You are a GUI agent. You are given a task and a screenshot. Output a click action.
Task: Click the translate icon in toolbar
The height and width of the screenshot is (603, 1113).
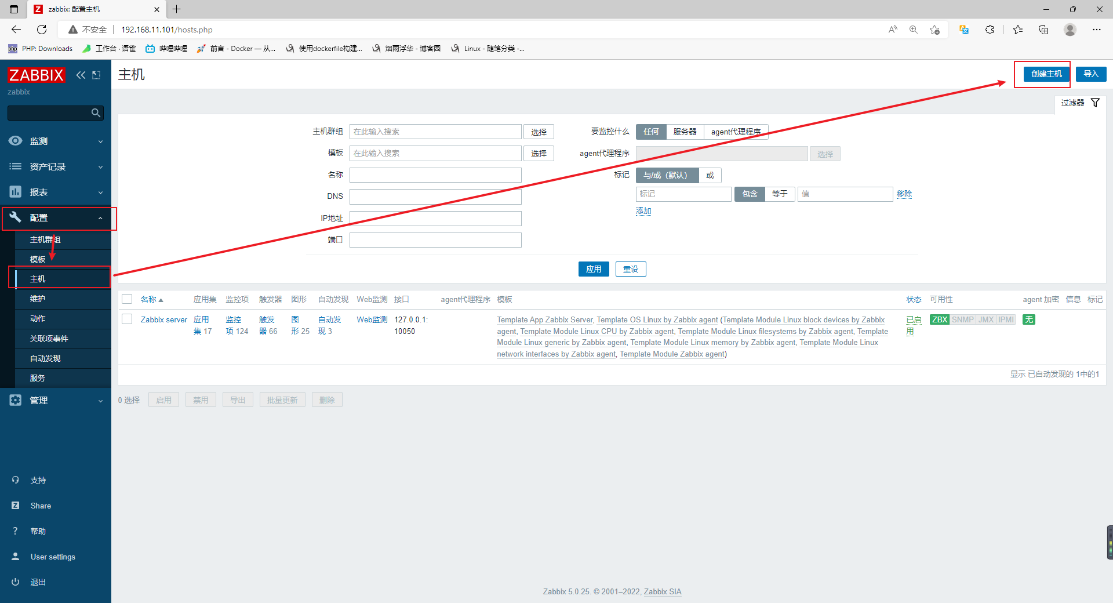(x=964, y=30)
